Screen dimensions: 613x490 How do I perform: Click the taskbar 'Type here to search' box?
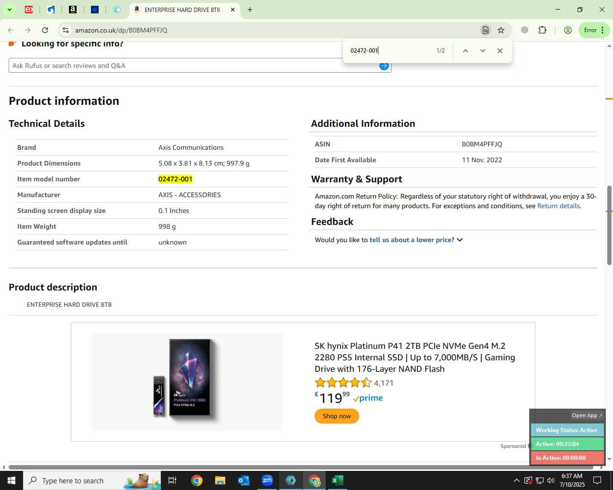click(x=92, y=480)
